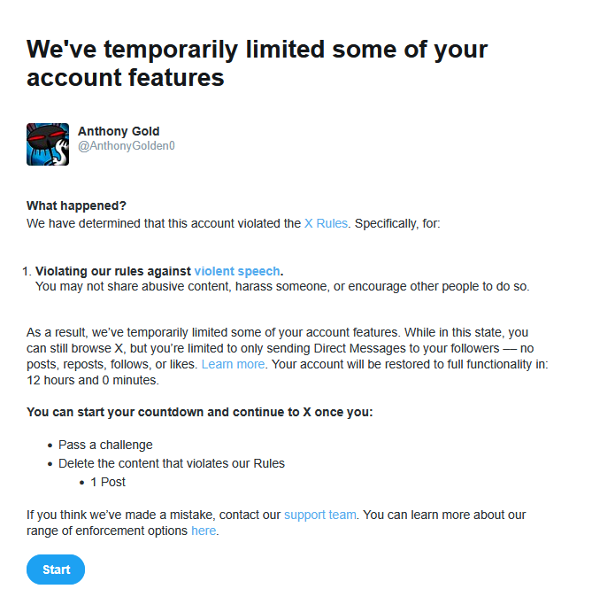Click the '1 Post' sub-item

click(x=108, y=482)
